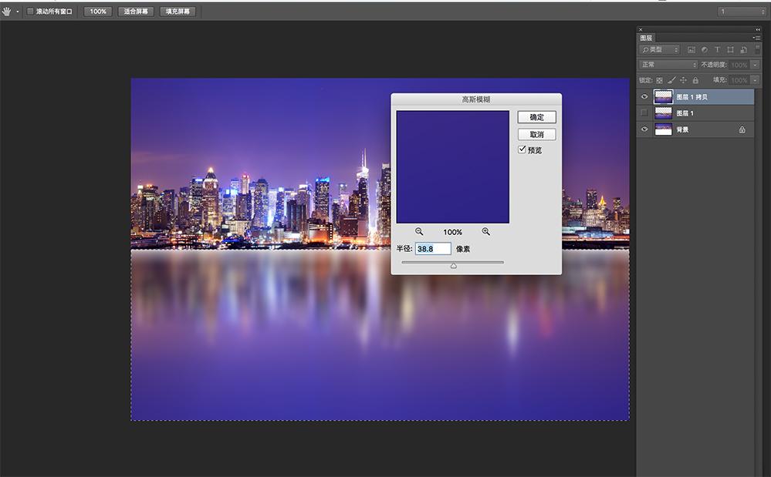Select the 图层 panel tab

[x=646, y=38]
